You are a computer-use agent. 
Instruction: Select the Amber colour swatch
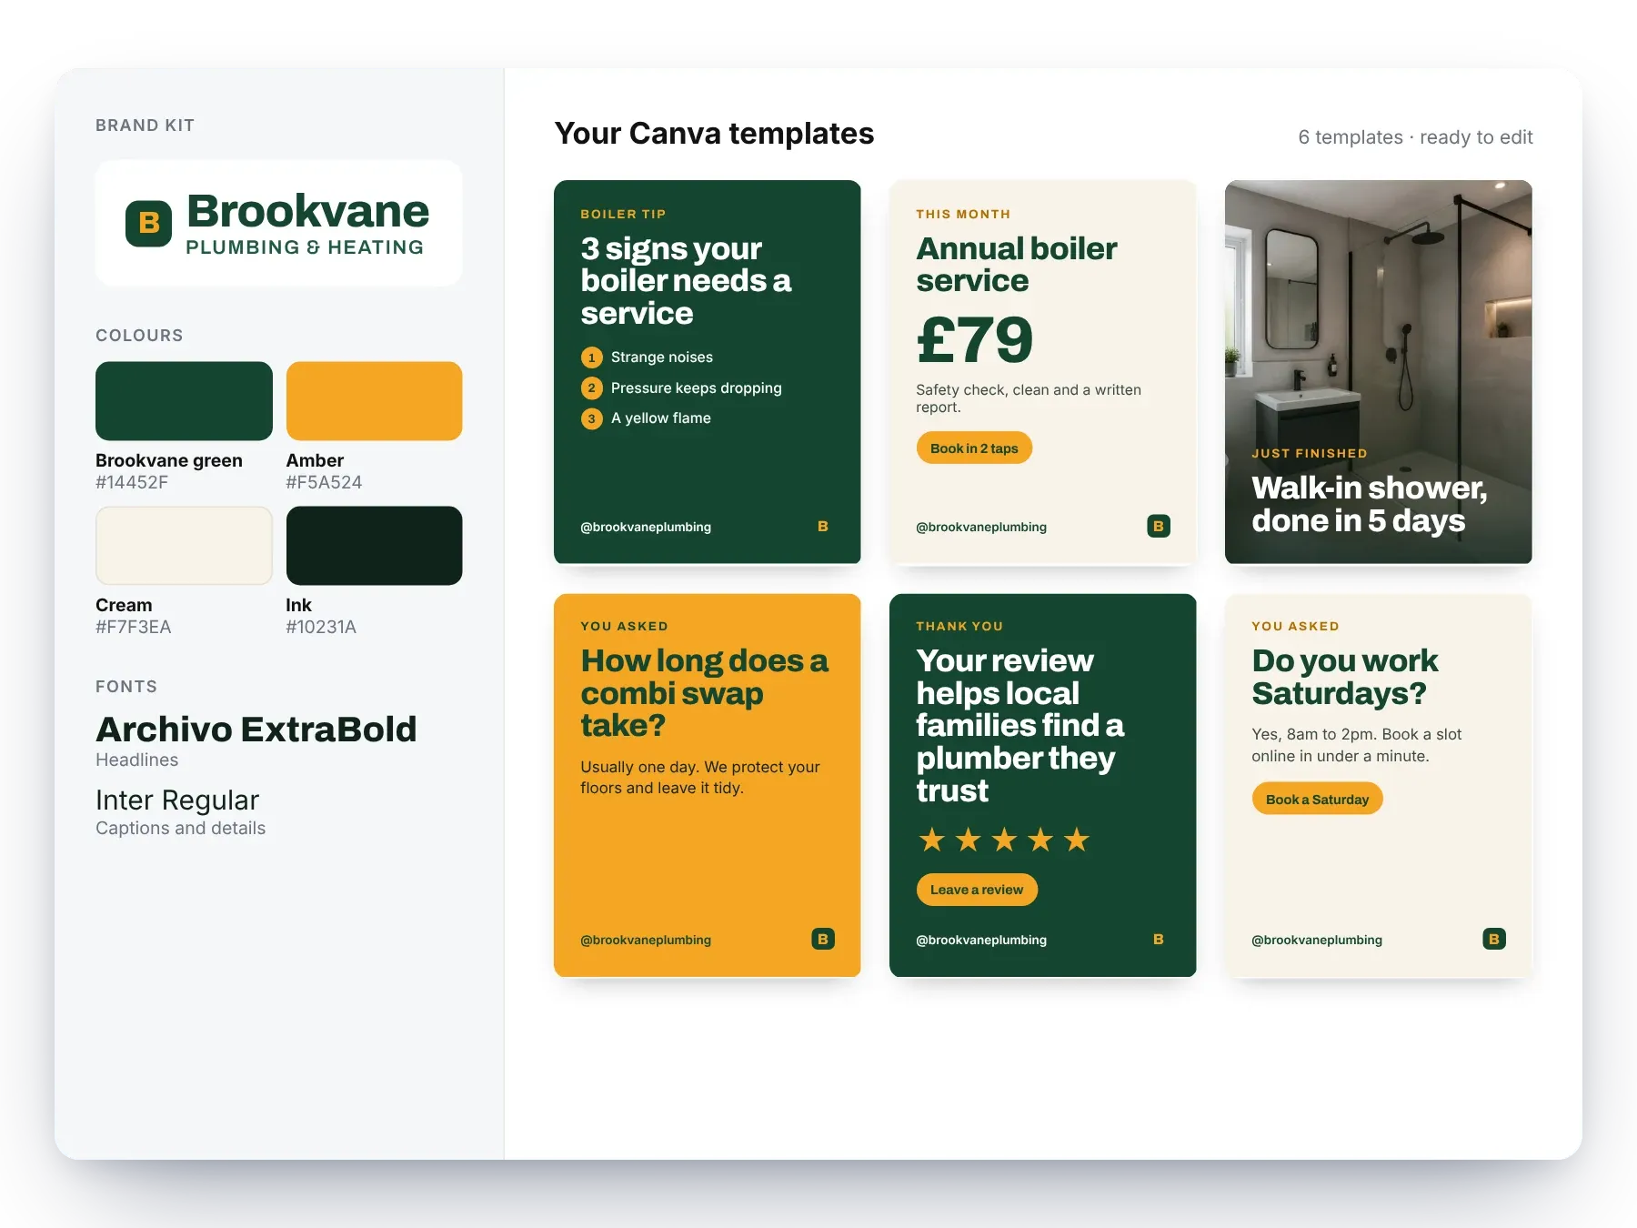coord(374,401)
